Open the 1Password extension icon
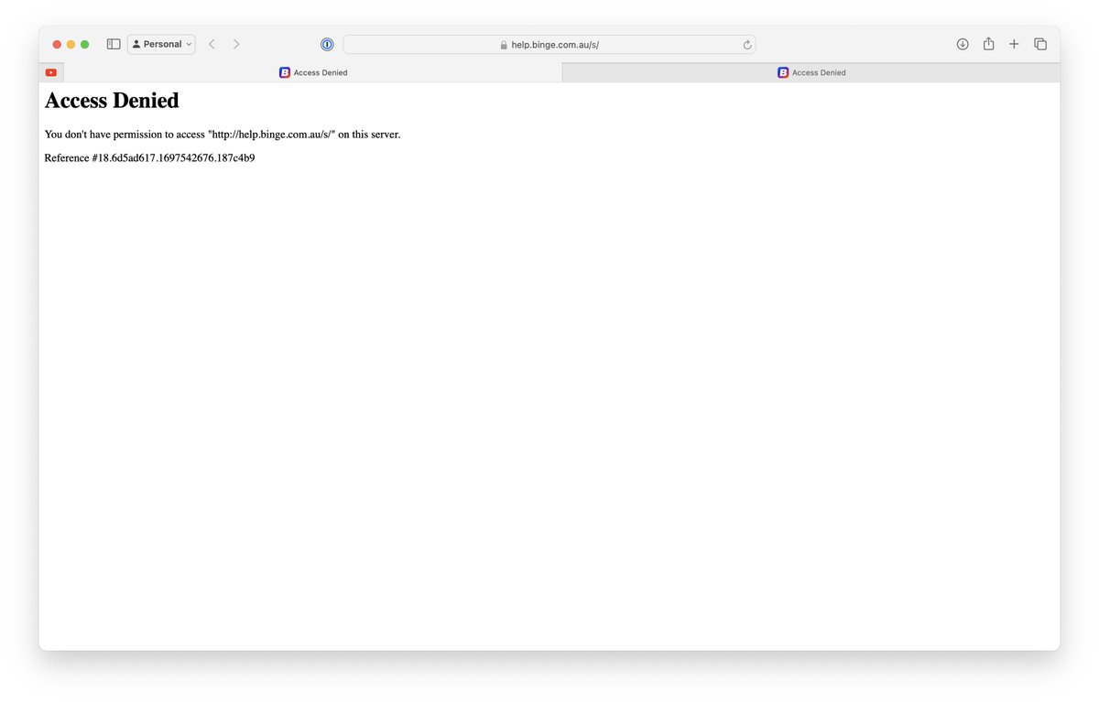 [327, 44]
